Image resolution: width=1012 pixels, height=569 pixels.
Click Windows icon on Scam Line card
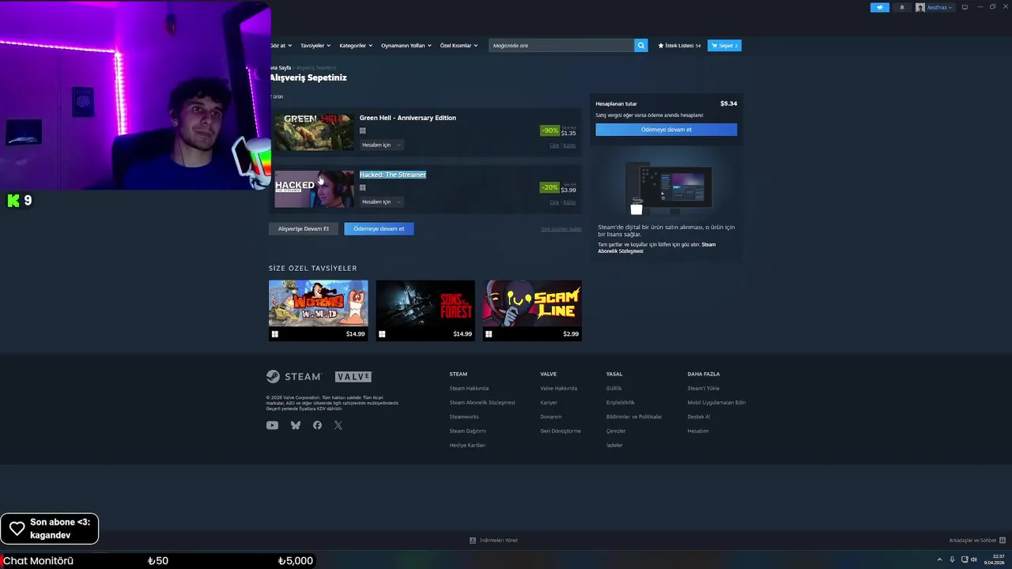489,334
